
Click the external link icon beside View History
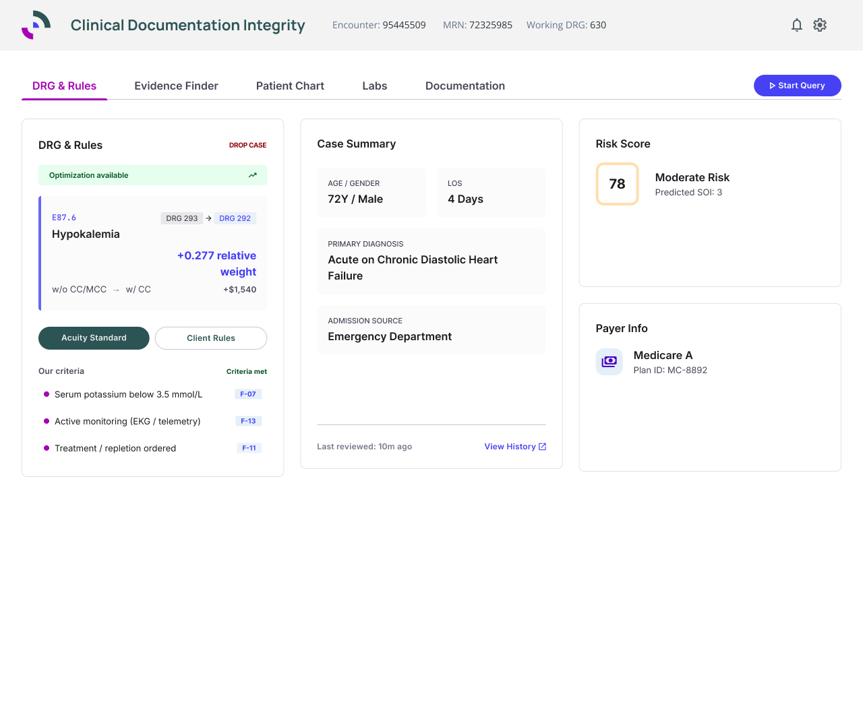coord(543,447)
